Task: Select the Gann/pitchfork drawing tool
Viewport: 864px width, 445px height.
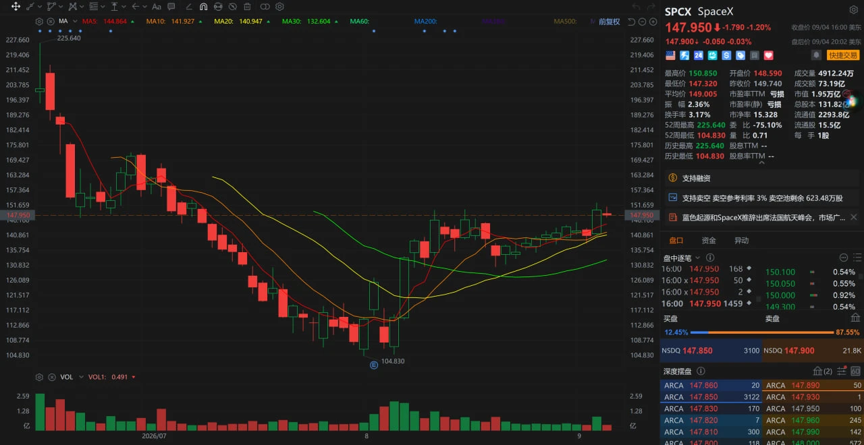Action: coord(72,7)
